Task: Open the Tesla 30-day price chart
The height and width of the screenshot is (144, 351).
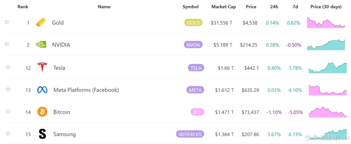Action: pyautogui.click(x=328, y=68)
